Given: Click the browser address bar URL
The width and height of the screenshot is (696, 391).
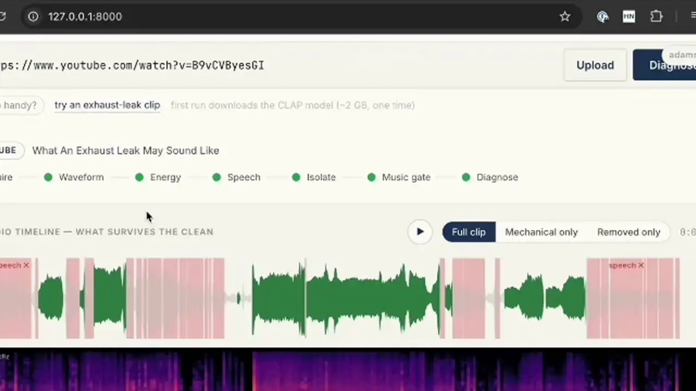Looking at the screenshot, I should (x=85, y=16).
